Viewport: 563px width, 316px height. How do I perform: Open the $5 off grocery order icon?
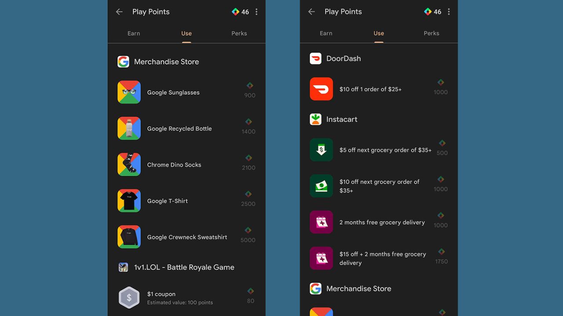click(321, 150)
